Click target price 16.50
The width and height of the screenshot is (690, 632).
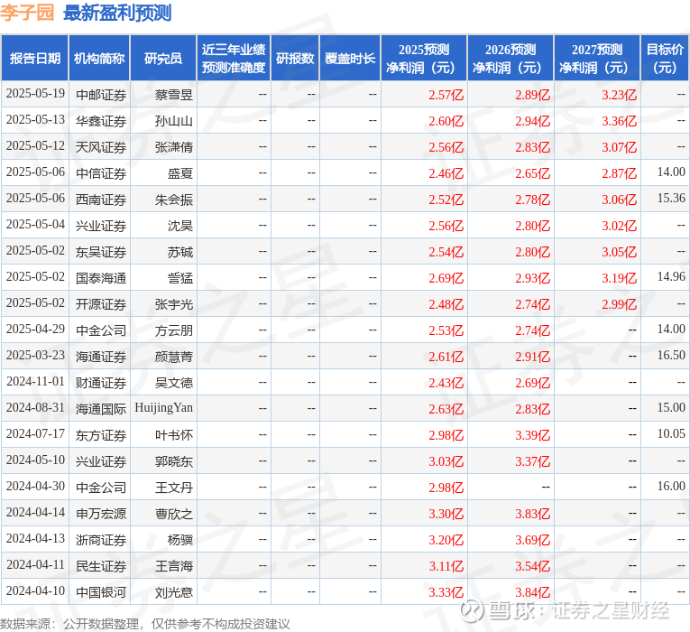tap(671, 356)
